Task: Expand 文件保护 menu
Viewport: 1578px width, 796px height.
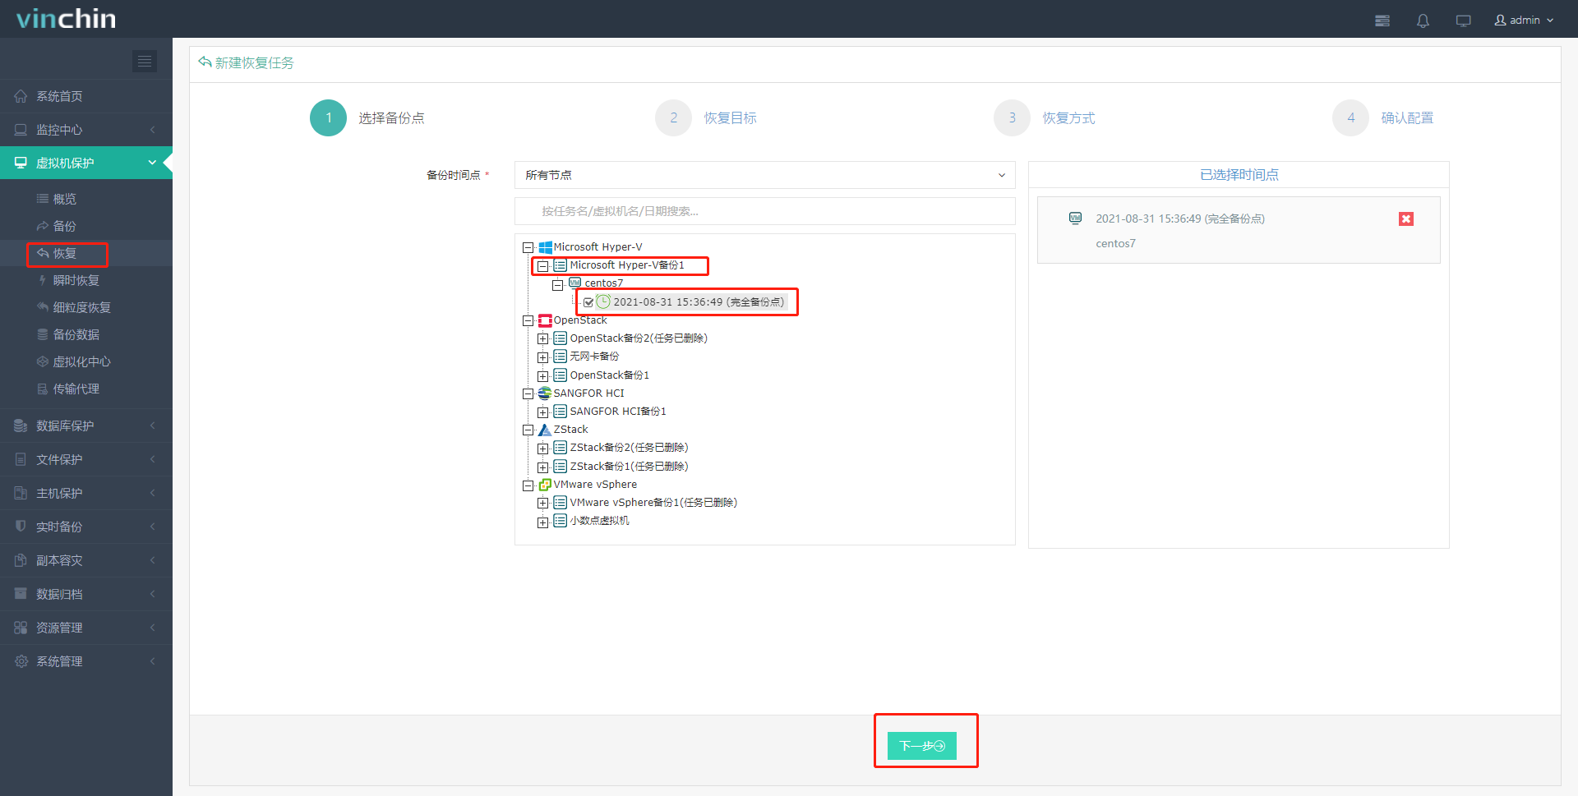Action: 86,459
